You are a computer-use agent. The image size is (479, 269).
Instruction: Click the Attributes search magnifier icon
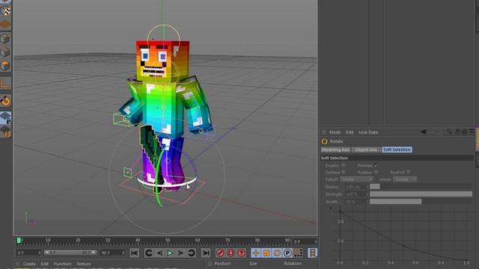(449, 132)
